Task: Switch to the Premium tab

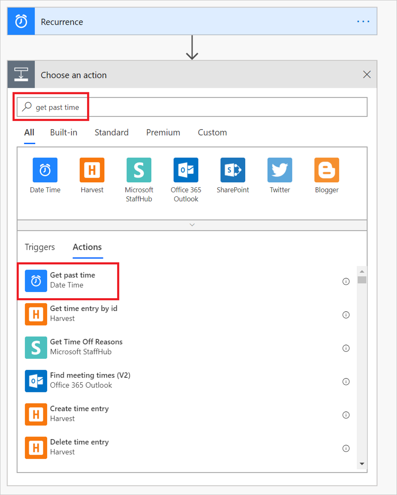Action: point(163,133)
